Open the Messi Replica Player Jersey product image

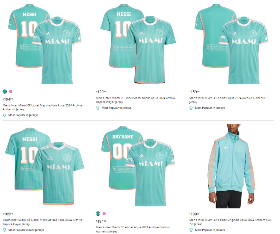click(138, 44)
